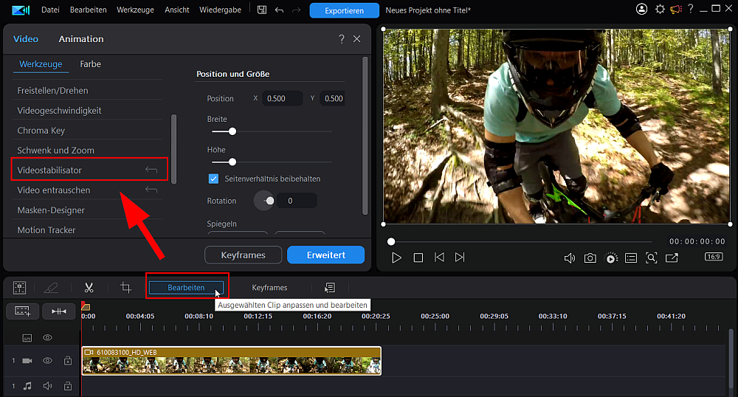Mute audio track 1 speaker
Screen dimensions: 738x397
click(47, 386)
